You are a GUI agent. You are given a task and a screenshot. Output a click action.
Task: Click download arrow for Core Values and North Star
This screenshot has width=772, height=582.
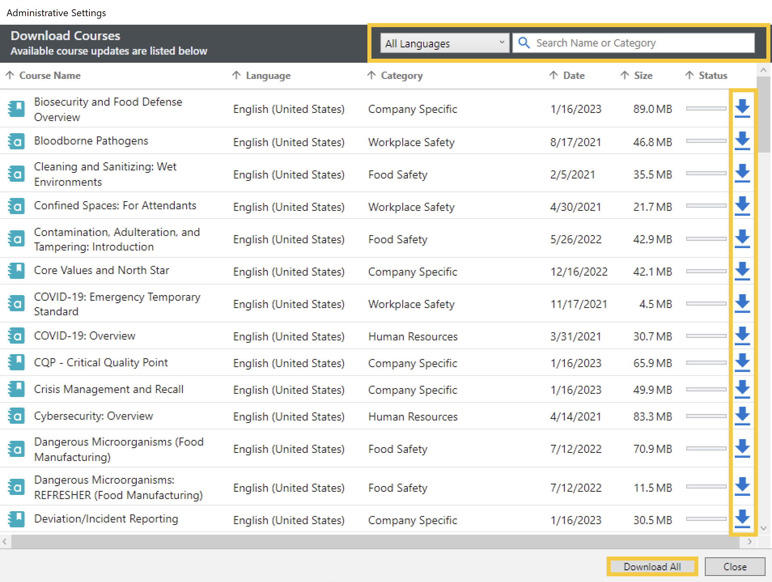pos(742,271)
